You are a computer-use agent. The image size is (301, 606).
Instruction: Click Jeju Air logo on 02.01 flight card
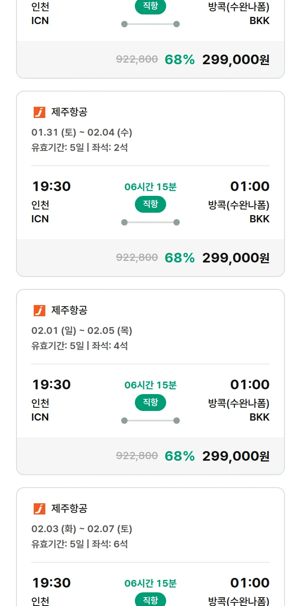coord(39,310)
